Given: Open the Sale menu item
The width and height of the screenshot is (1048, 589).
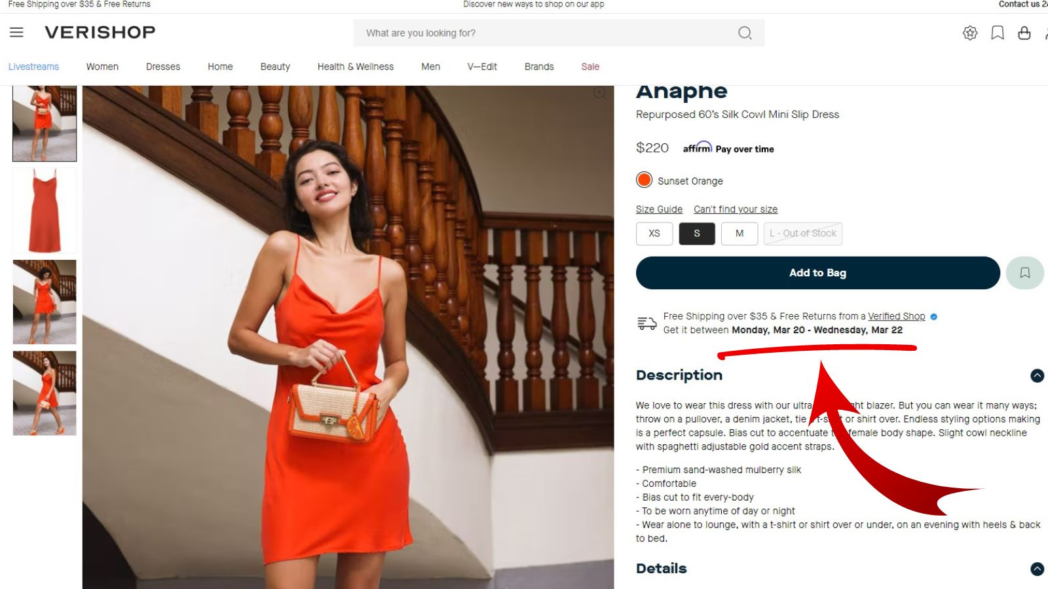Looking at the screenshot, I should pyautogui.click(x=590, y=67).
